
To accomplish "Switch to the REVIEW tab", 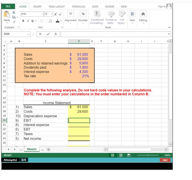I will tap(110, 6).
